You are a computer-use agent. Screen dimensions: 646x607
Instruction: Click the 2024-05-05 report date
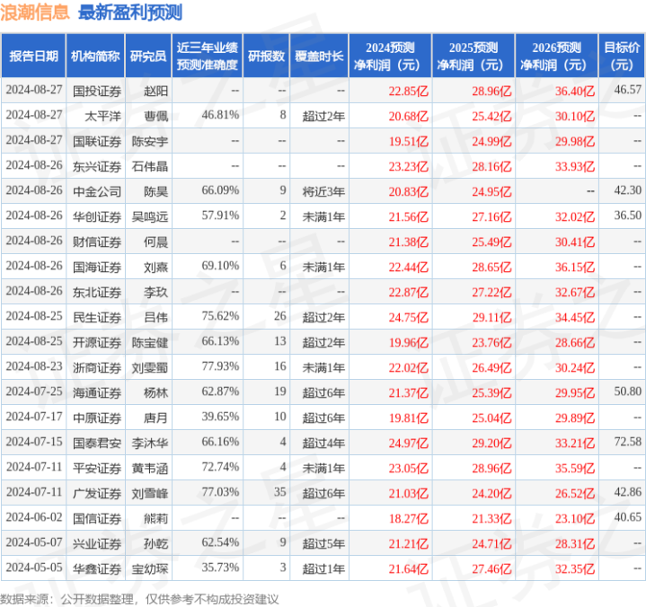click(x=34, y=567)
